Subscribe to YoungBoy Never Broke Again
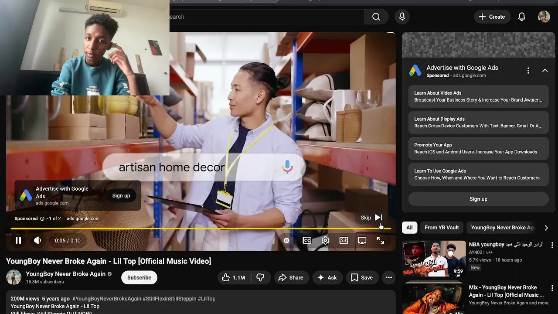This screenshot has width=558, height=314. [x=139, y=277]
